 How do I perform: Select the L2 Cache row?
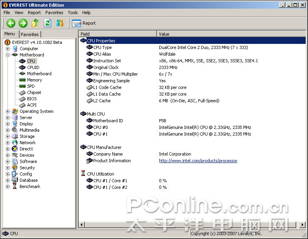pos(193,101)
